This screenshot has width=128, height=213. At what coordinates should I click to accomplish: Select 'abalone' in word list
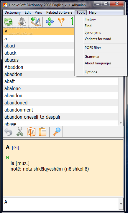pyautogui.click(x=60, y=89)
